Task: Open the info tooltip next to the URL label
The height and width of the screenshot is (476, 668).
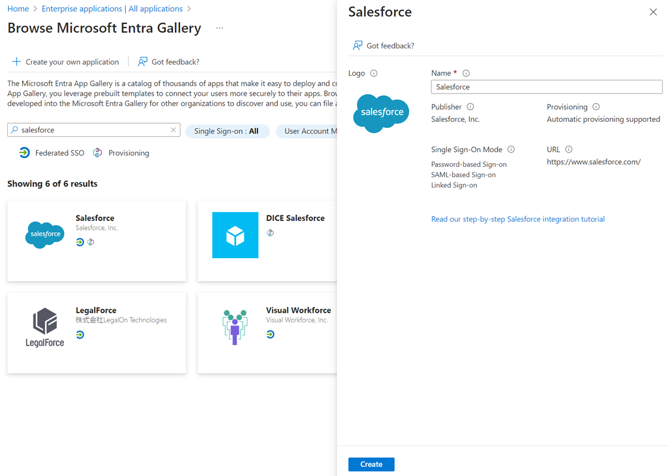Action: [x=568, y=149]
